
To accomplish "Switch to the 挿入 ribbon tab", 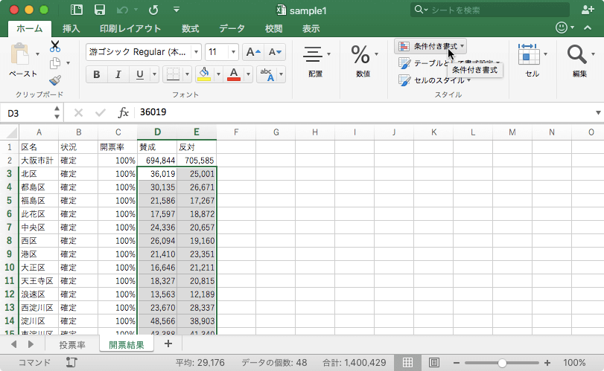I will coord(71,28).
